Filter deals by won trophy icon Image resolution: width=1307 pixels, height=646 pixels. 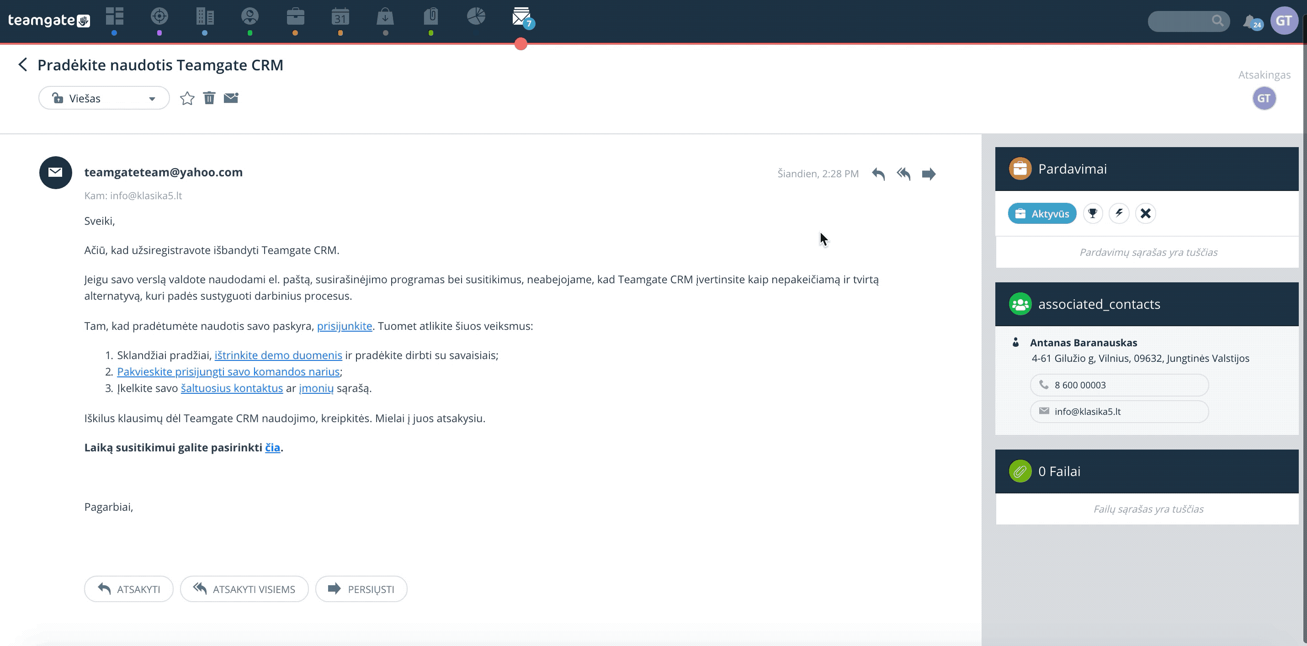[x=1093, y=213]
